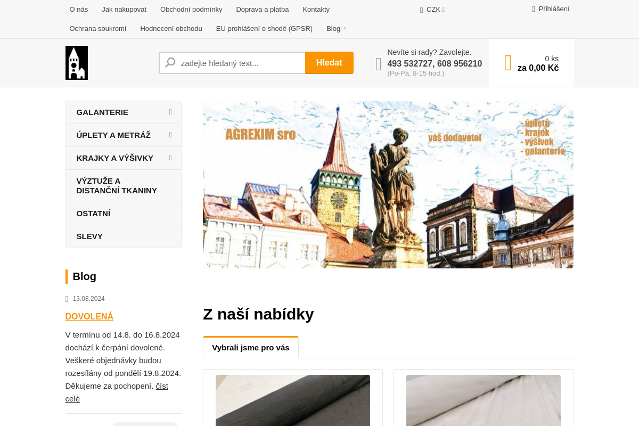
Task: Click the calendar icon beside the blog date
Action: tap(67, 299)
